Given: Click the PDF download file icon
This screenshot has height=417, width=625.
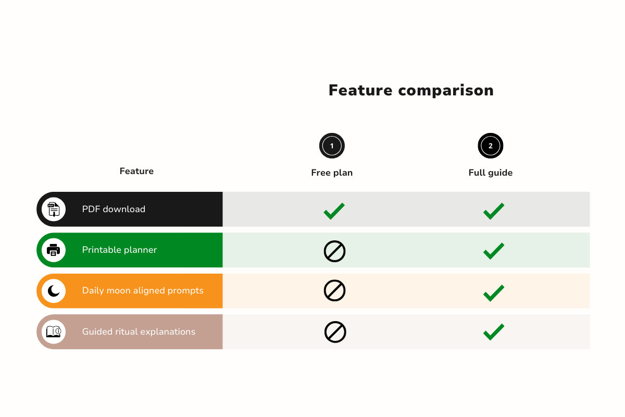Looking at the screenshot, I should tap(54, 210).
